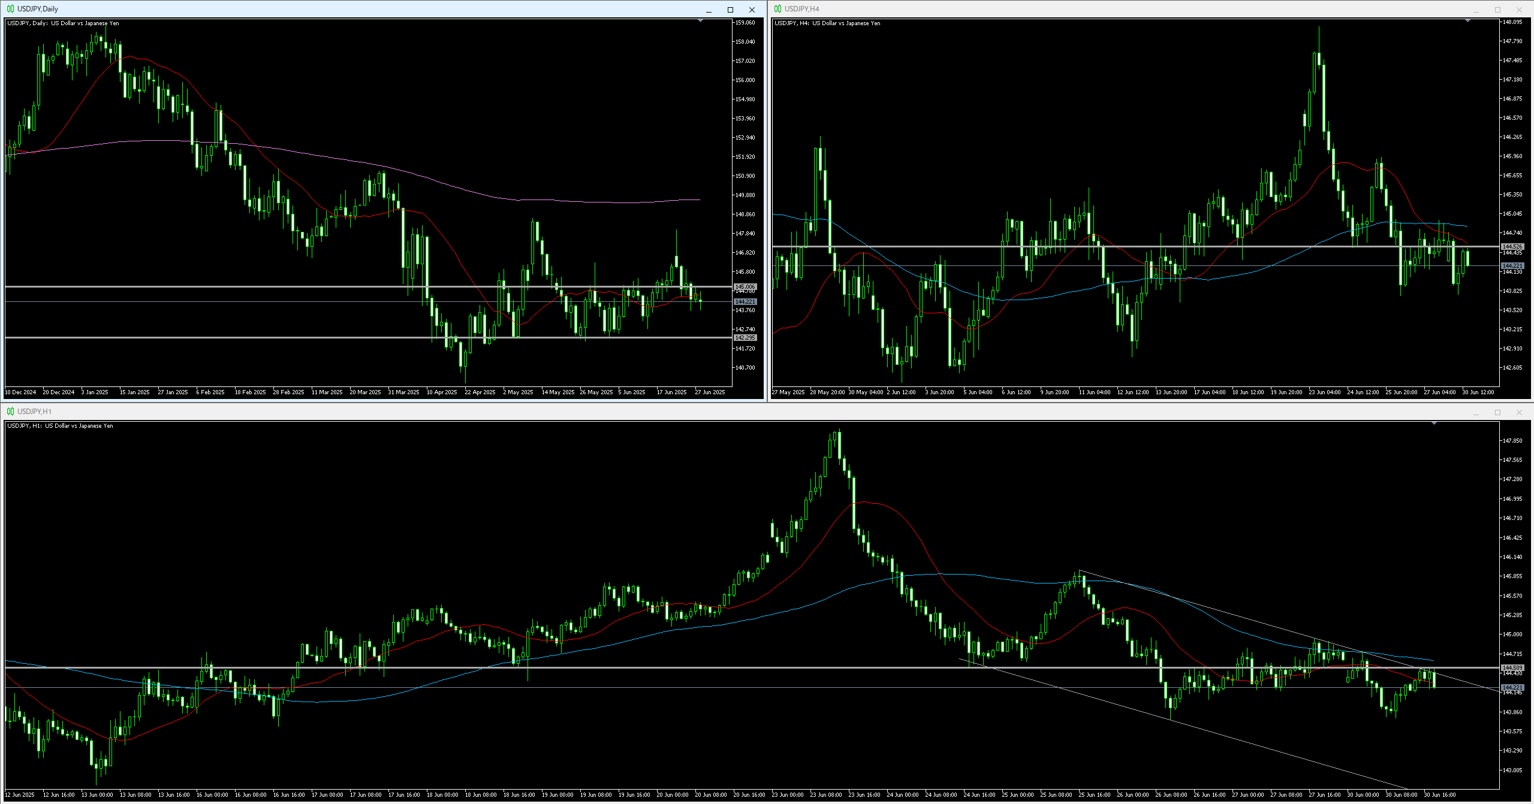Click the USDJPY,Daily chart window icon

click(x=10, y=9)
